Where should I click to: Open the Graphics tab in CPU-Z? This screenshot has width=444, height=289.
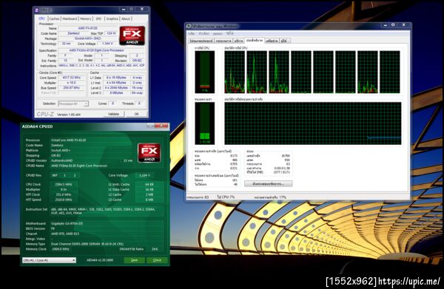(112, 18)
